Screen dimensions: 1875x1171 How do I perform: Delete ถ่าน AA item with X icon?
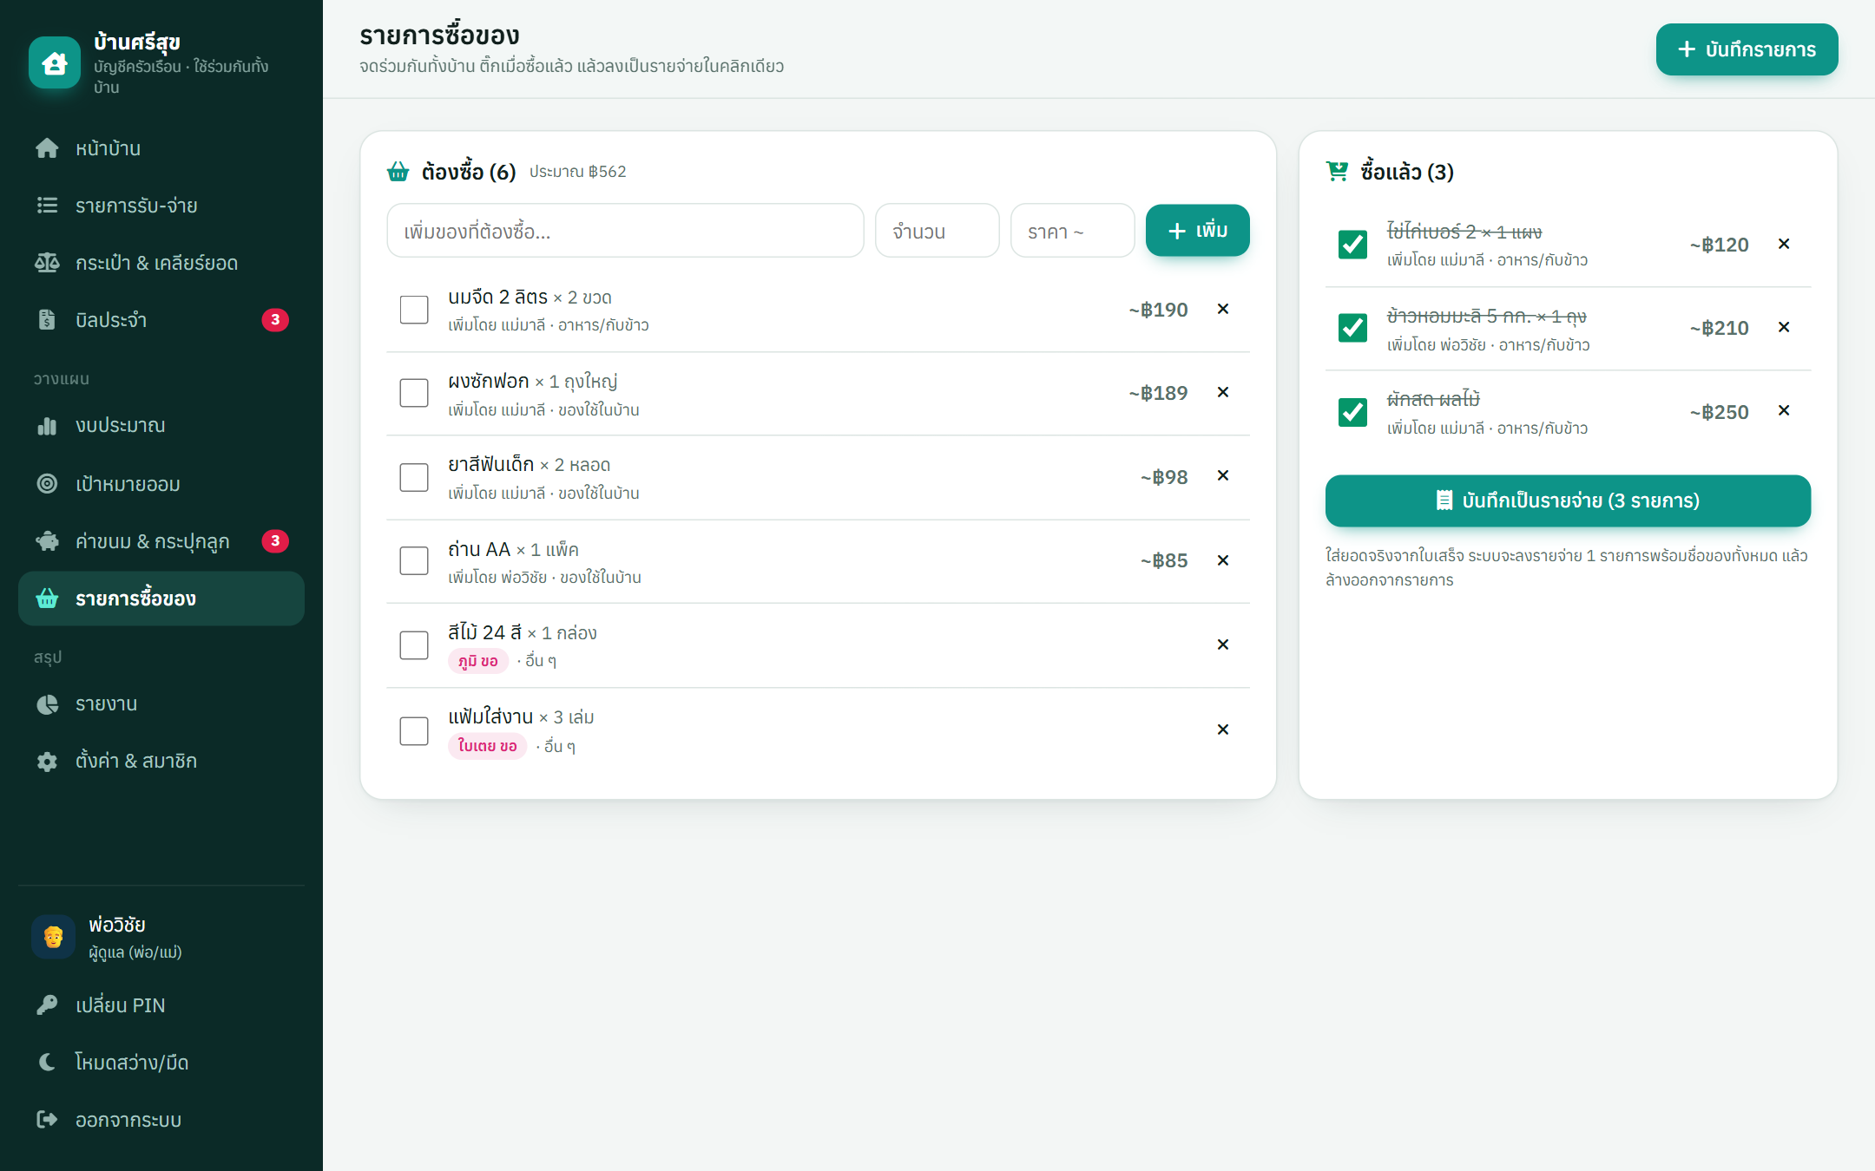pos(1223,560)
